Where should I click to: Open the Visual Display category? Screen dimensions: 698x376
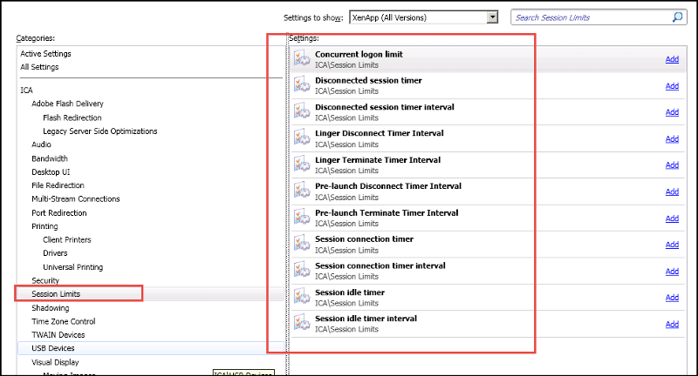pyautogui.click(x=55, y=362)
